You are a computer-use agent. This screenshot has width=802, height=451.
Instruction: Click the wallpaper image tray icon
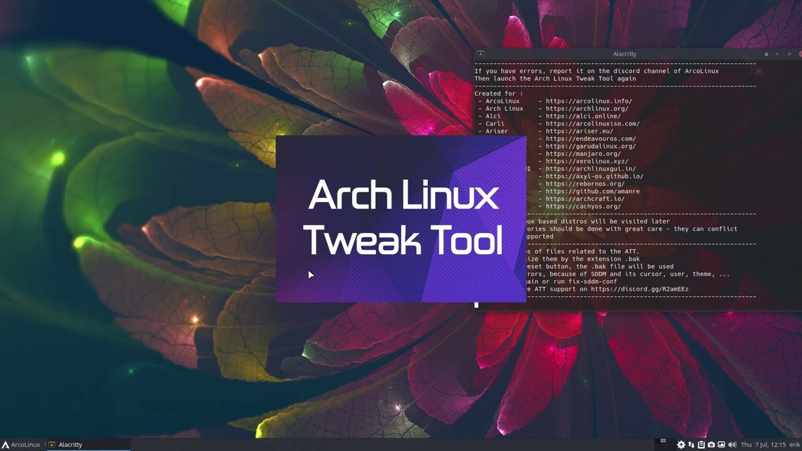tap(721, 445)
